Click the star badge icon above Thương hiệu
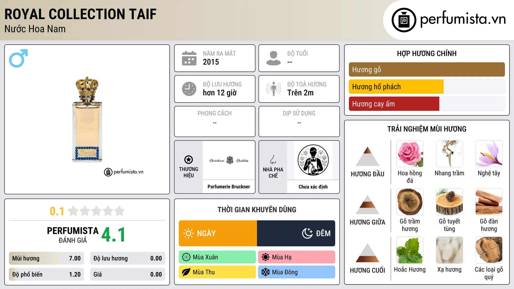Image resolution: width=514 pixels, height=289 pixels. pos(188,160)
